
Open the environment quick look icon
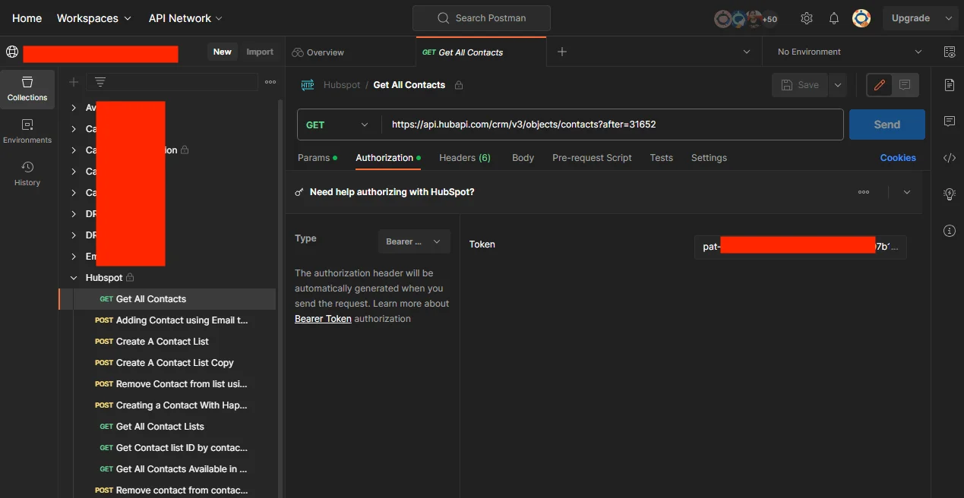[950, 52]
